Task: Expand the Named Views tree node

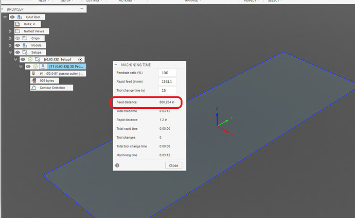Action: 10,31
